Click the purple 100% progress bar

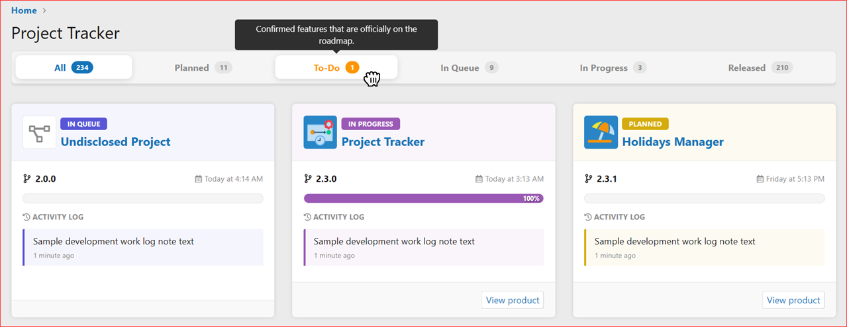click(424, 198)
